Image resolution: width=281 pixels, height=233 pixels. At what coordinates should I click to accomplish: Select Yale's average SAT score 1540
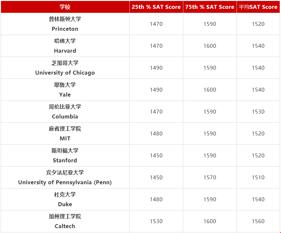258,90
